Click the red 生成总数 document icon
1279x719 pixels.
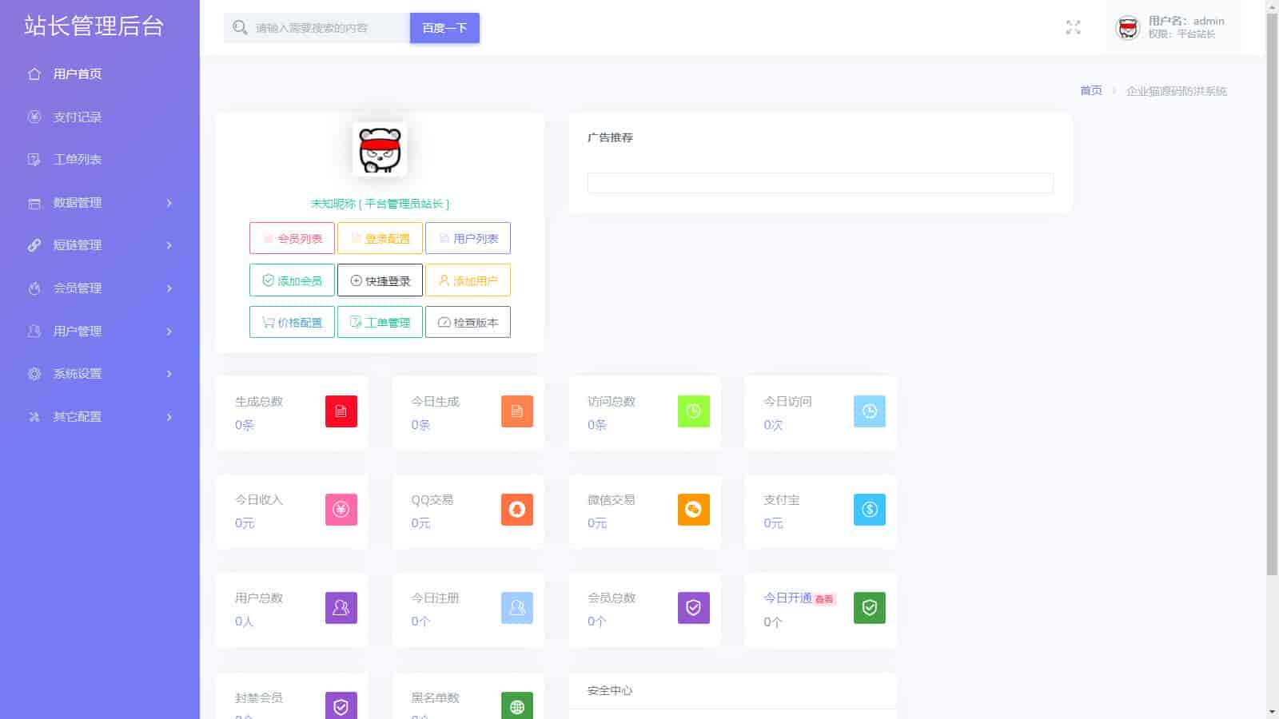point(341,411)
